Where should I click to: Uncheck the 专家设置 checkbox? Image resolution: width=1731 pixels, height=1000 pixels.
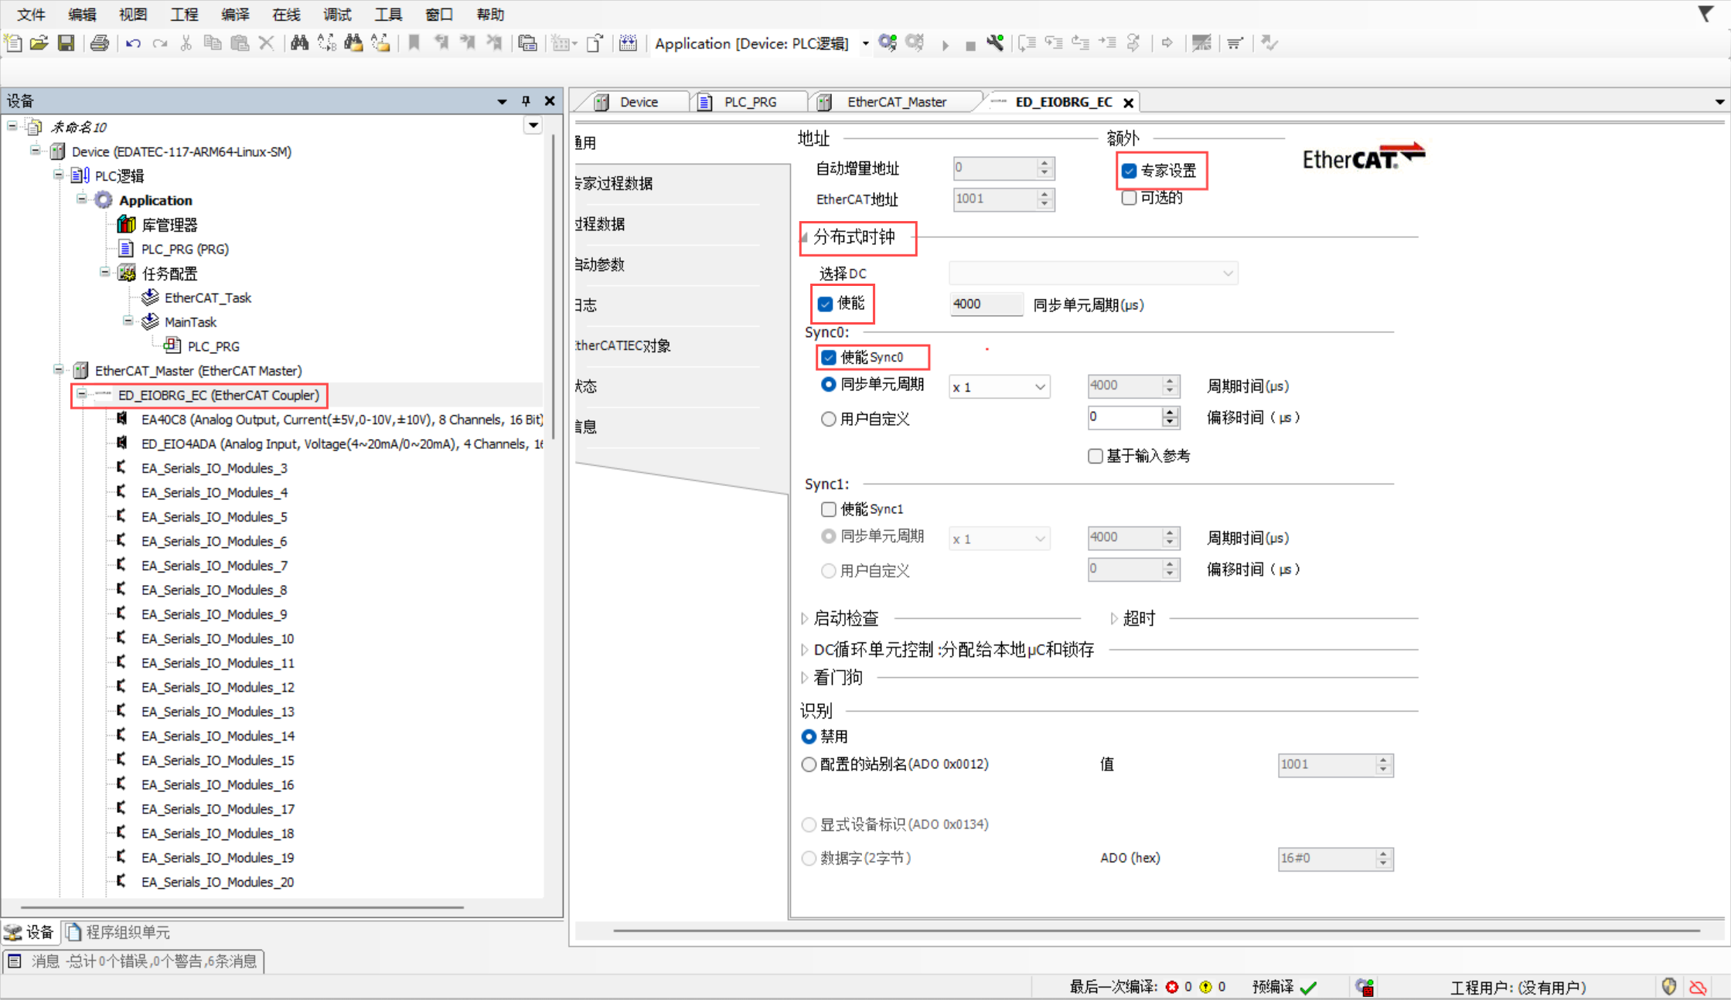1130,171
